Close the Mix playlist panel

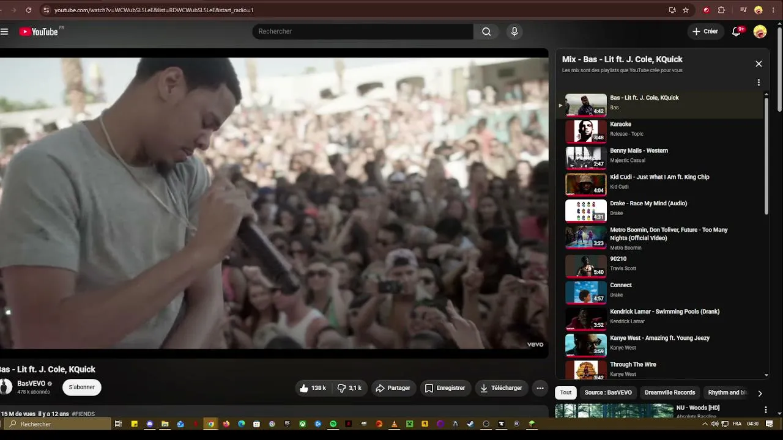point(759,64)
